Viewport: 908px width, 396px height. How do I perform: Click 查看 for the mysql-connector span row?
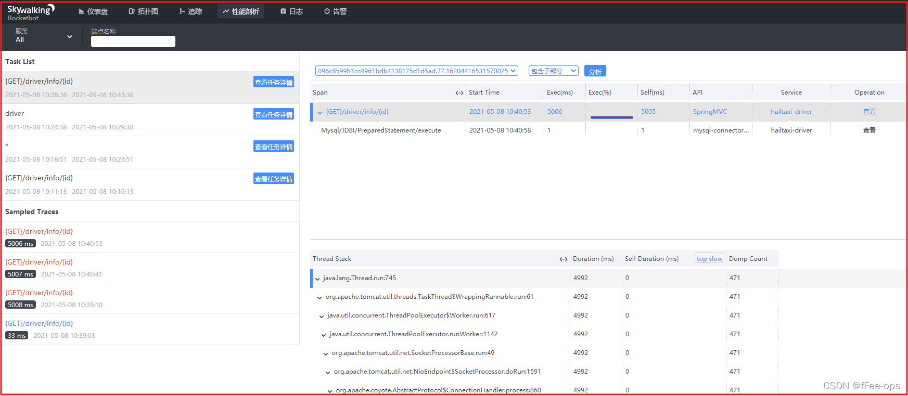869,130
